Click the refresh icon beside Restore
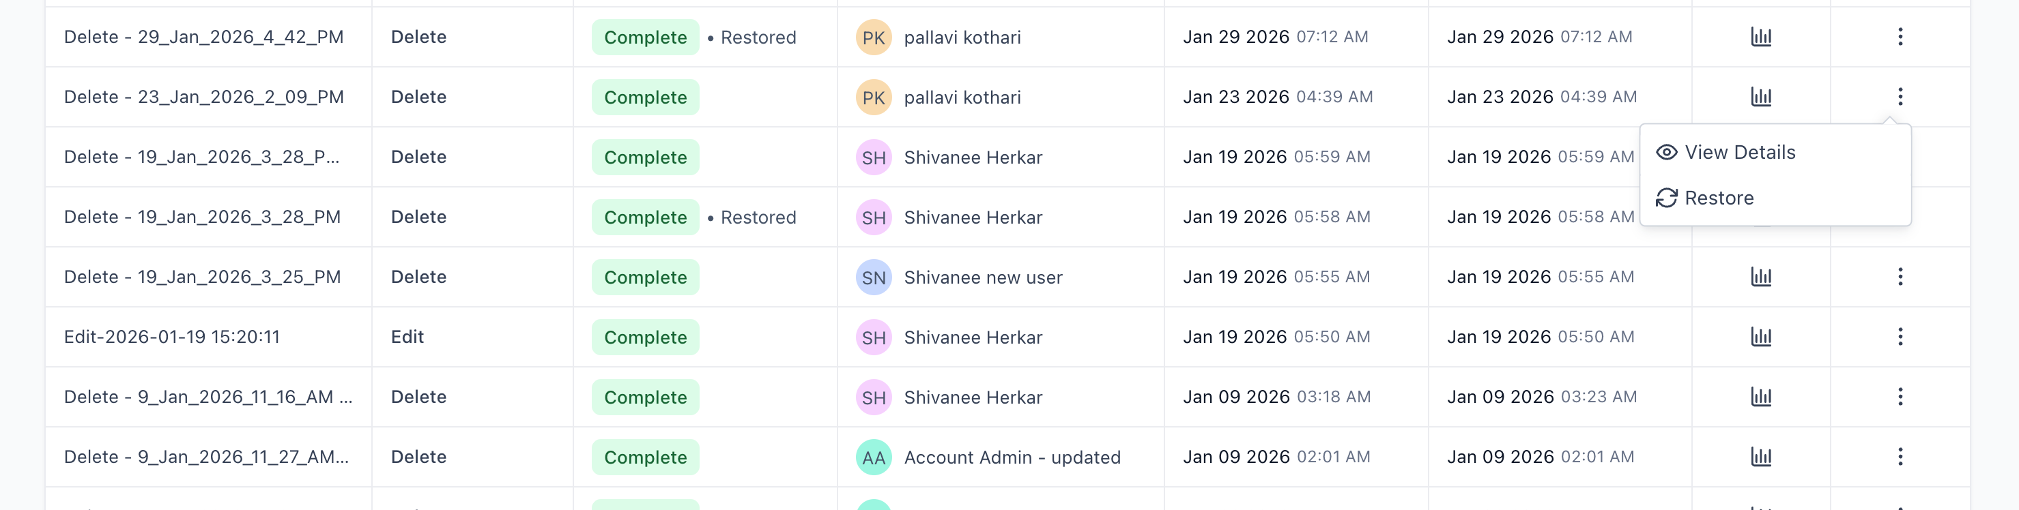This screenshot has height=510, width=2019. pyautogui.click(x=1667, y=198)
